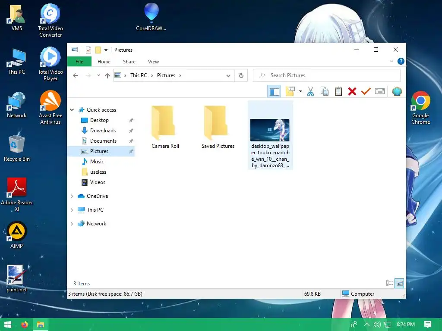Collapse the Quick access tree node
This screenshot has height=331, width=442.
[x=72, y=110]
